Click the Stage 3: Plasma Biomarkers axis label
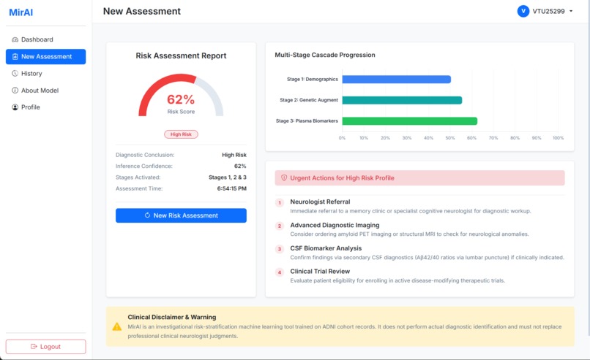Image resolution: width=590 pixels, height=360 pixels. [x=307, y=121]
